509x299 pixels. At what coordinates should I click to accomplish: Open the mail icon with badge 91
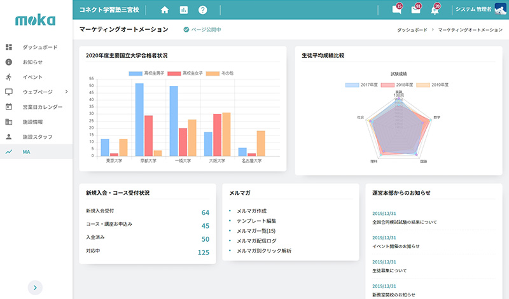tap(416, 10)
